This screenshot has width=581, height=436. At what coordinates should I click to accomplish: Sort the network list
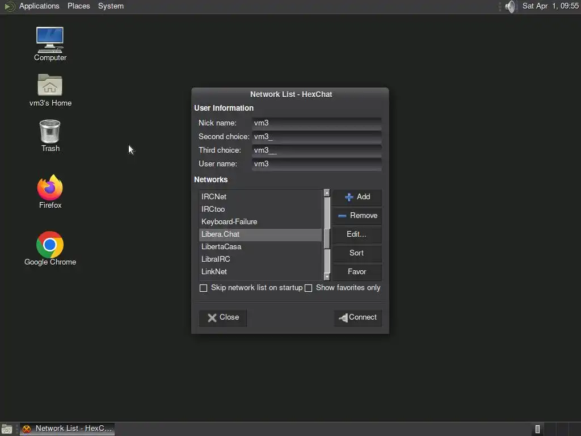click(x=357, y=253)
